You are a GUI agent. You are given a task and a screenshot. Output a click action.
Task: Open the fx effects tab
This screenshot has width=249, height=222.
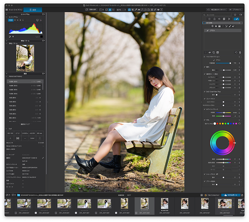pos(229,19)
